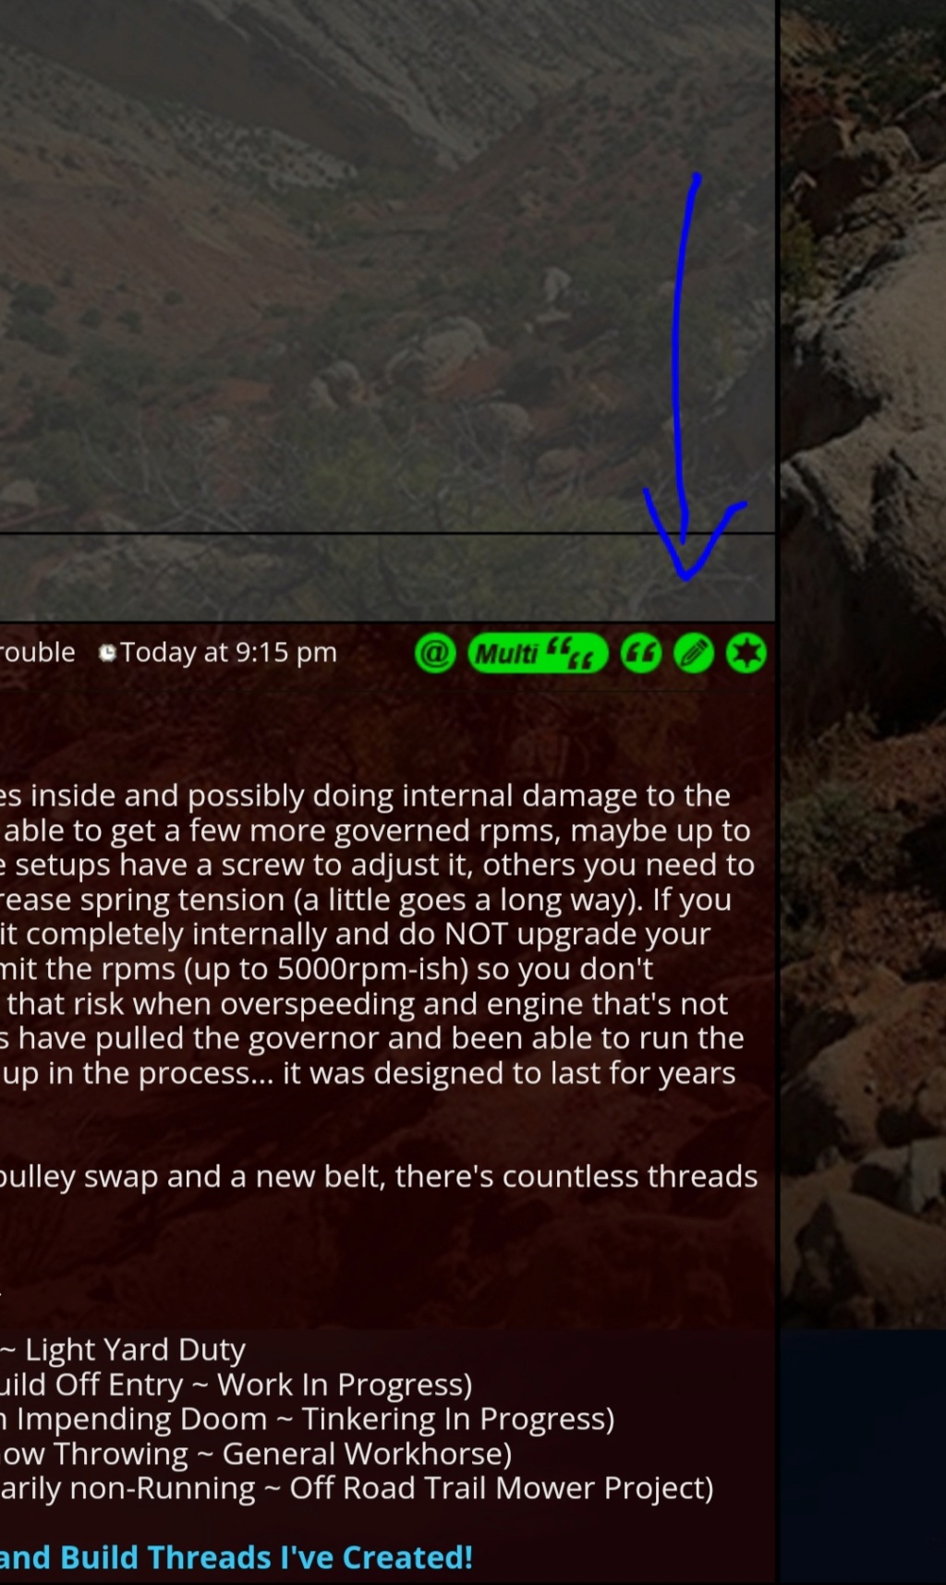Click the 'Work In Progress)' signature line

(x=236, y=1385)
